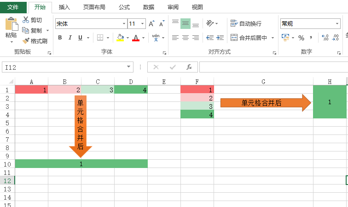The width and height of the screenshot is (348, 207).
Task: Click the Cut scissors icon
Action: pos(26,20)
